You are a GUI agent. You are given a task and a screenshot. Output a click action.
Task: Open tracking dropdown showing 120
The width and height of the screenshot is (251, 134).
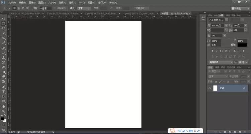[246, 30]
